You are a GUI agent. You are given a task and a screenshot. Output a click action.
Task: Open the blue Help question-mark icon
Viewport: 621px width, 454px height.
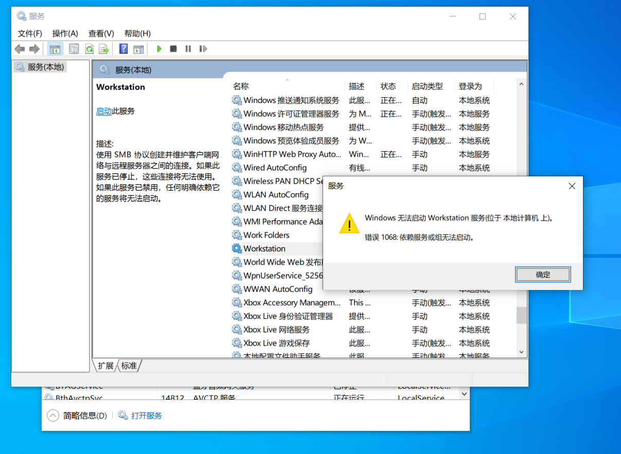123,49
